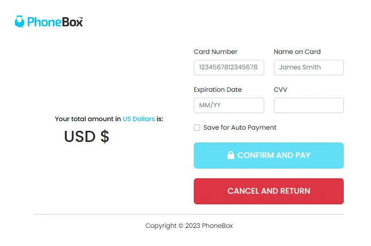Screen dimensions: 371x246
Task: Click the Copyright © 2023 PhoneBox footer
Action: click(189, 226)
